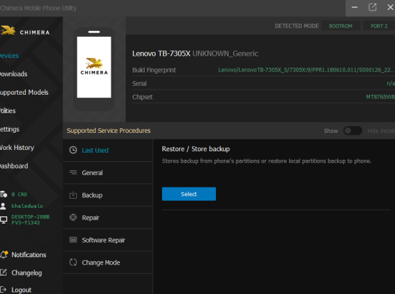
Task: Open the Dashboard page
Action: click(x=14, y=166)
